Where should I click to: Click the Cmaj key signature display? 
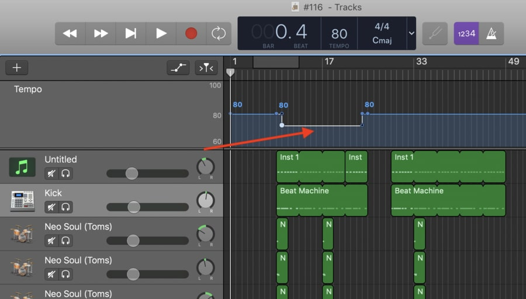tap(382, 40)
